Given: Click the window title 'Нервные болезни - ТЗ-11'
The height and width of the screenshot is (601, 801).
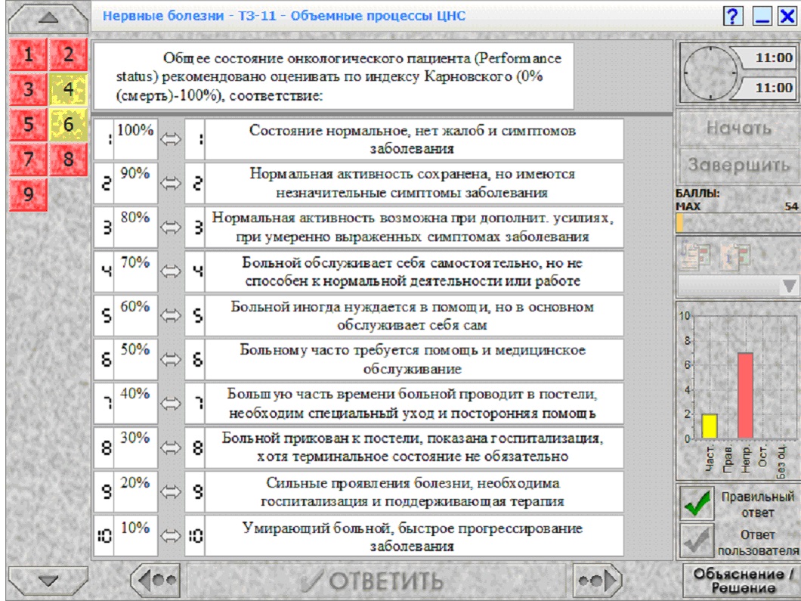Looking at the screenshot, I should click(x=190, y=16).
